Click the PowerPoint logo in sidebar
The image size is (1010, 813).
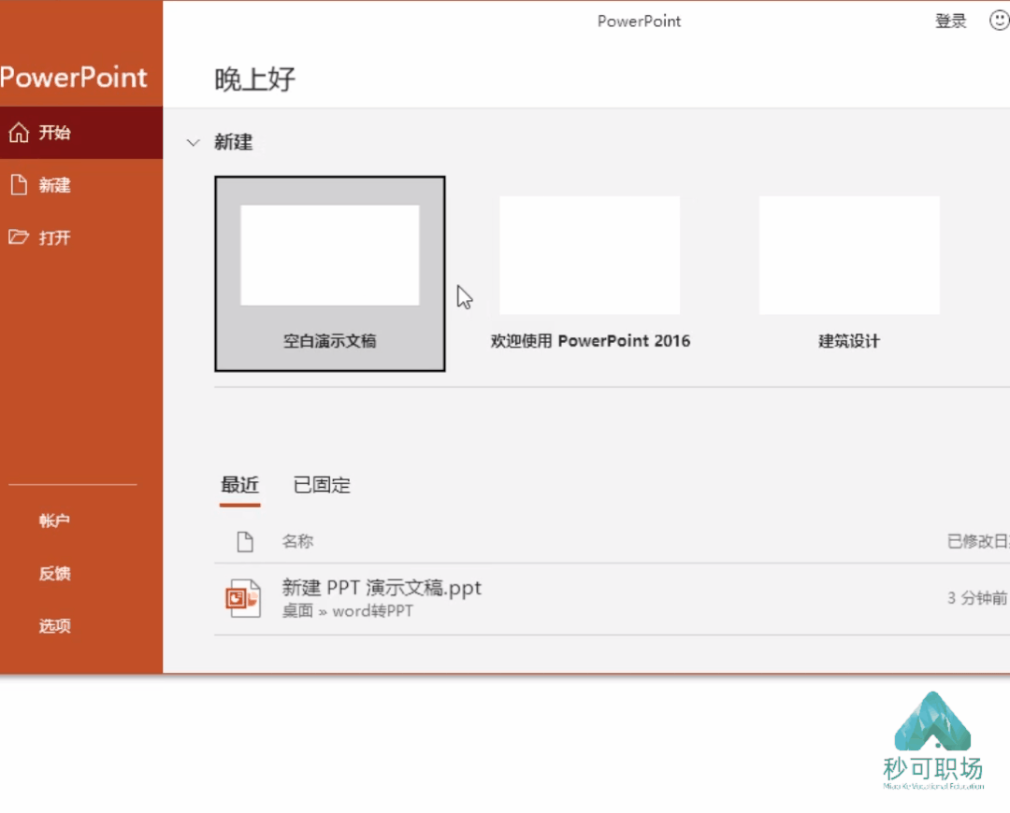(x=77, y=78)
